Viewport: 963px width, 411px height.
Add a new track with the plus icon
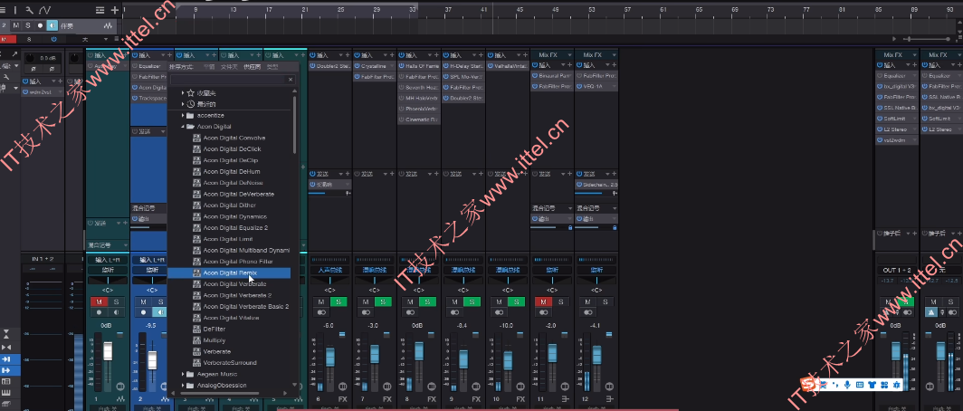115,10
